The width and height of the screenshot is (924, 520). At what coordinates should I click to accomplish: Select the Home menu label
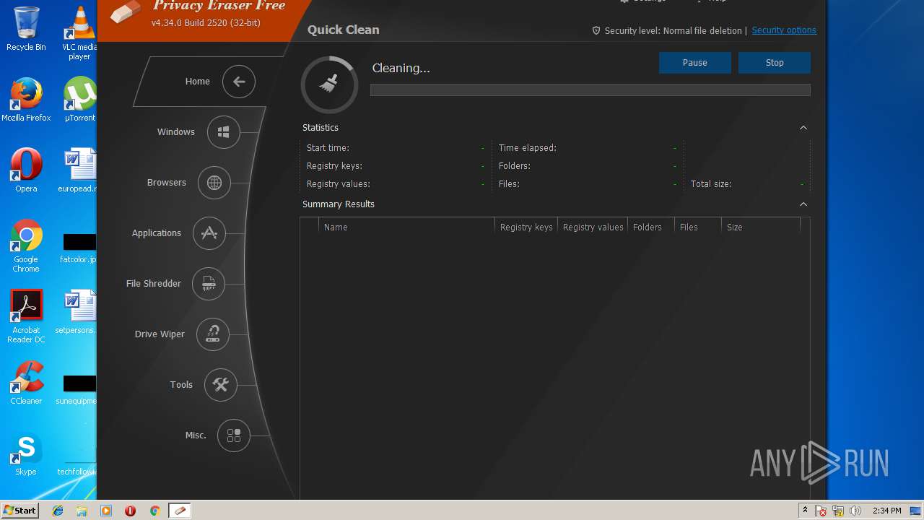point(197,82)
